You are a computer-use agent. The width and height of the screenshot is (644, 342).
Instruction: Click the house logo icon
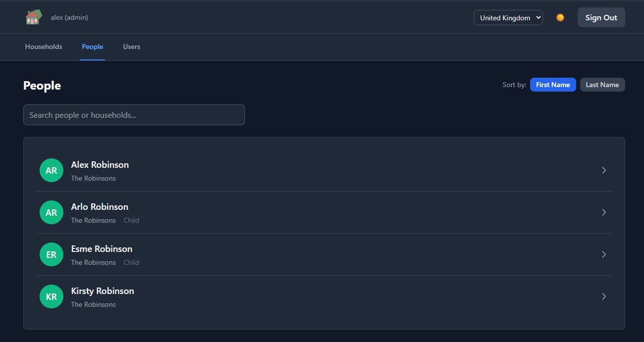click(x=34, y=17)
